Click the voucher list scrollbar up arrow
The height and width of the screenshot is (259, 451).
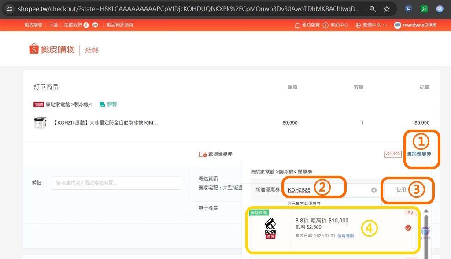426,211
